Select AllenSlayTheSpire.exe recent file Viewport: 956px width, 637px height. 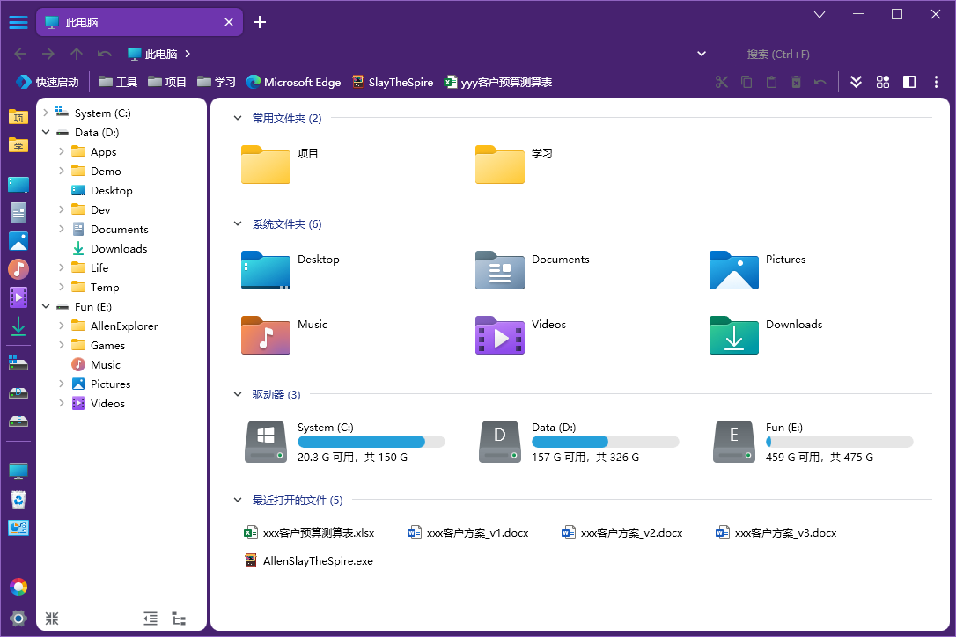(308, 560)
